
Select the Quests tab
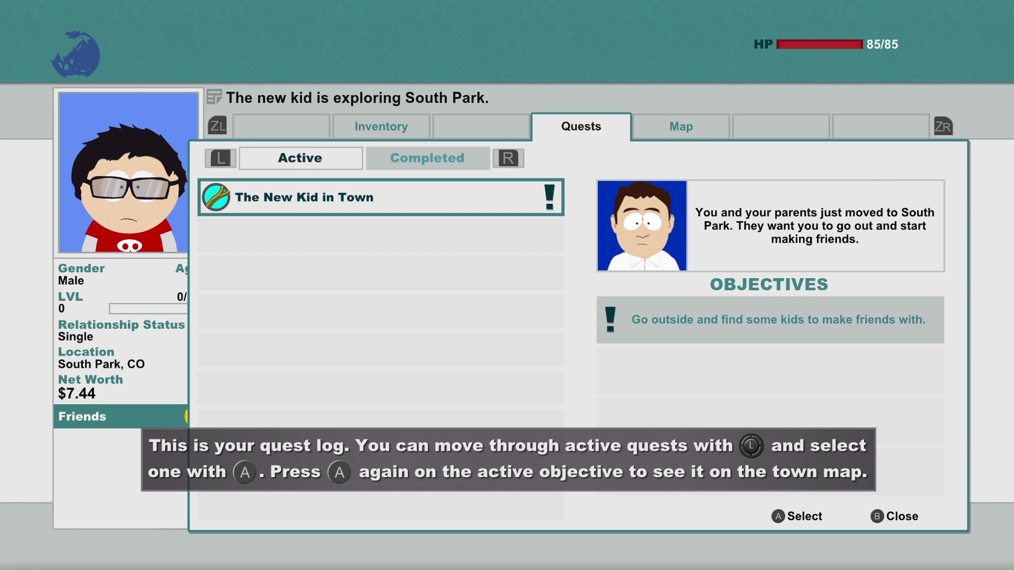581,127
